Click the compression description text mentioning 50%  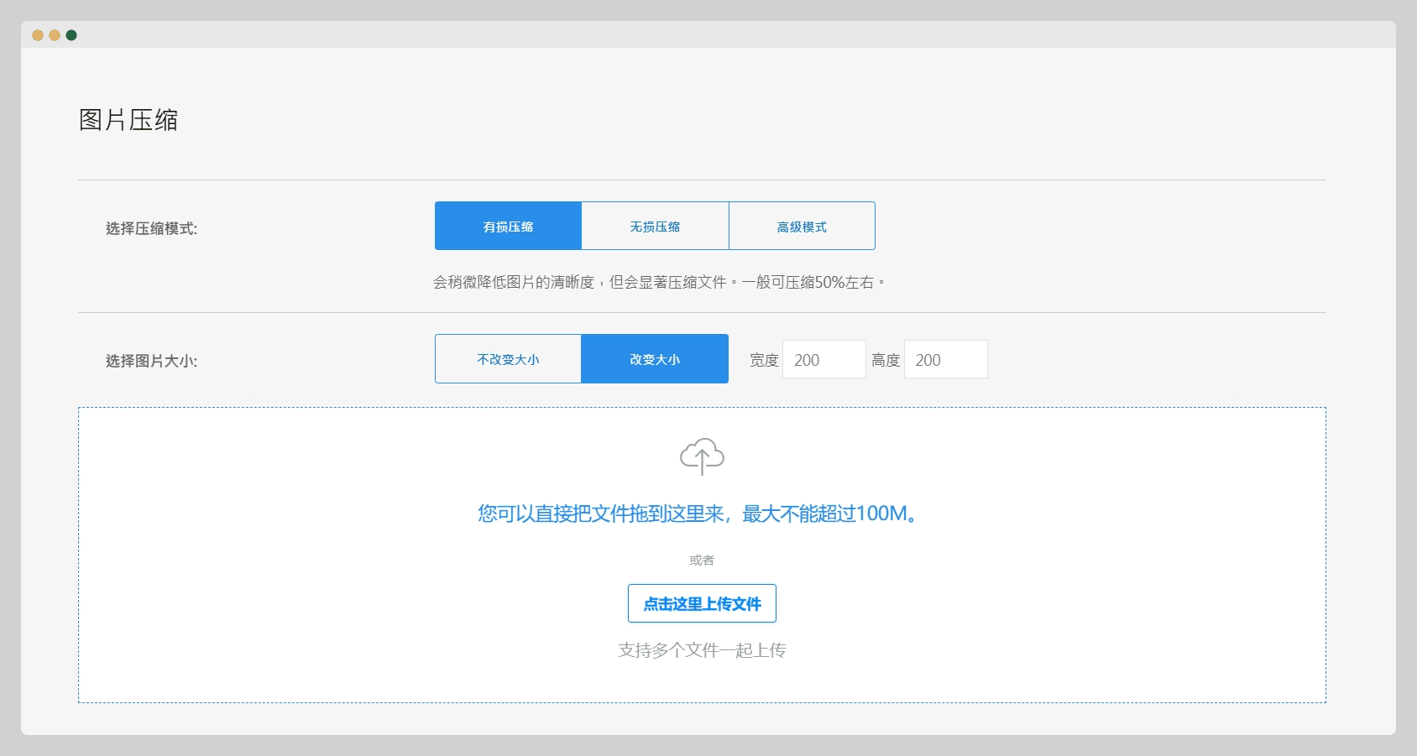click(x=659, y=282)
